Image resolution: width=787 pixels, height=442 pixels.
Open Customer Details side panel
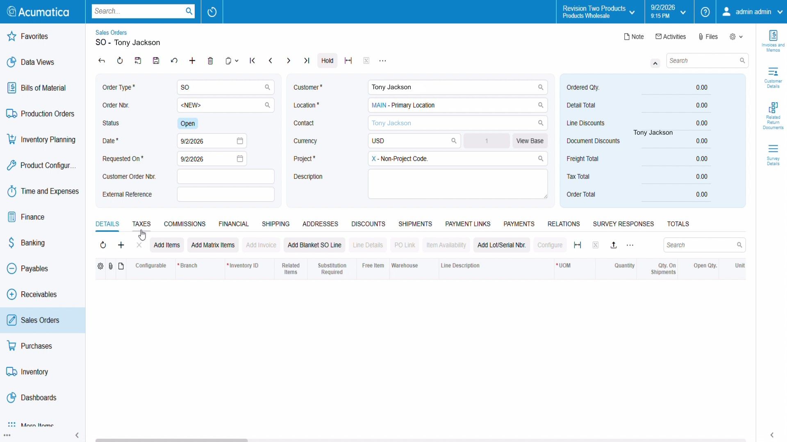point(773,77)
